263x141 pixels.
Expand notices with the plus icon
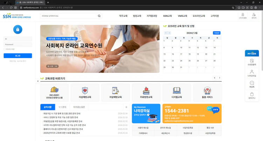click(x=126, y=107)
